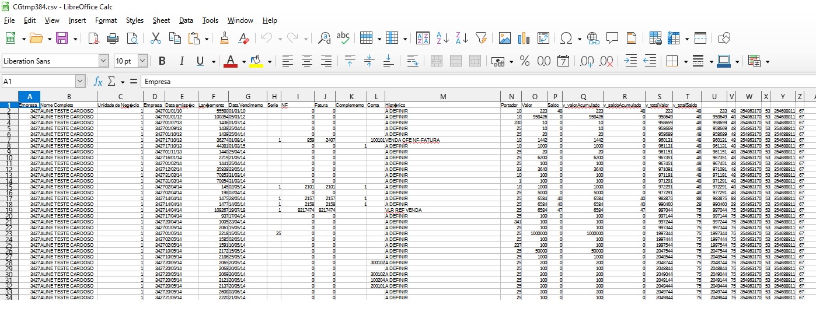816x315 pixels.
Task: Open the Format menu
Action: click(x=106, y=20)
